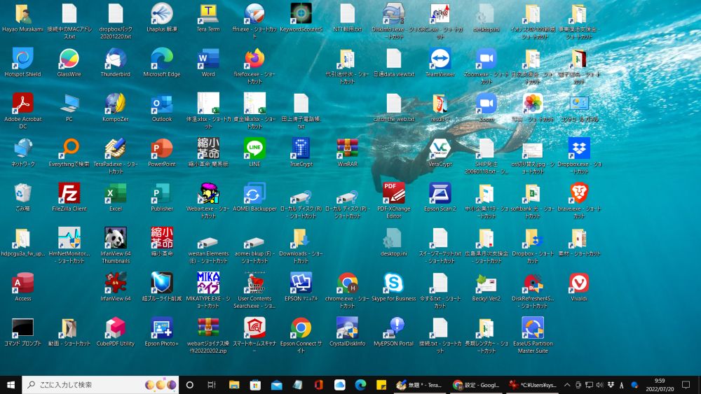Click the Dropbox tray icon
The image size is (701, 394).
(x=611, y=385)
